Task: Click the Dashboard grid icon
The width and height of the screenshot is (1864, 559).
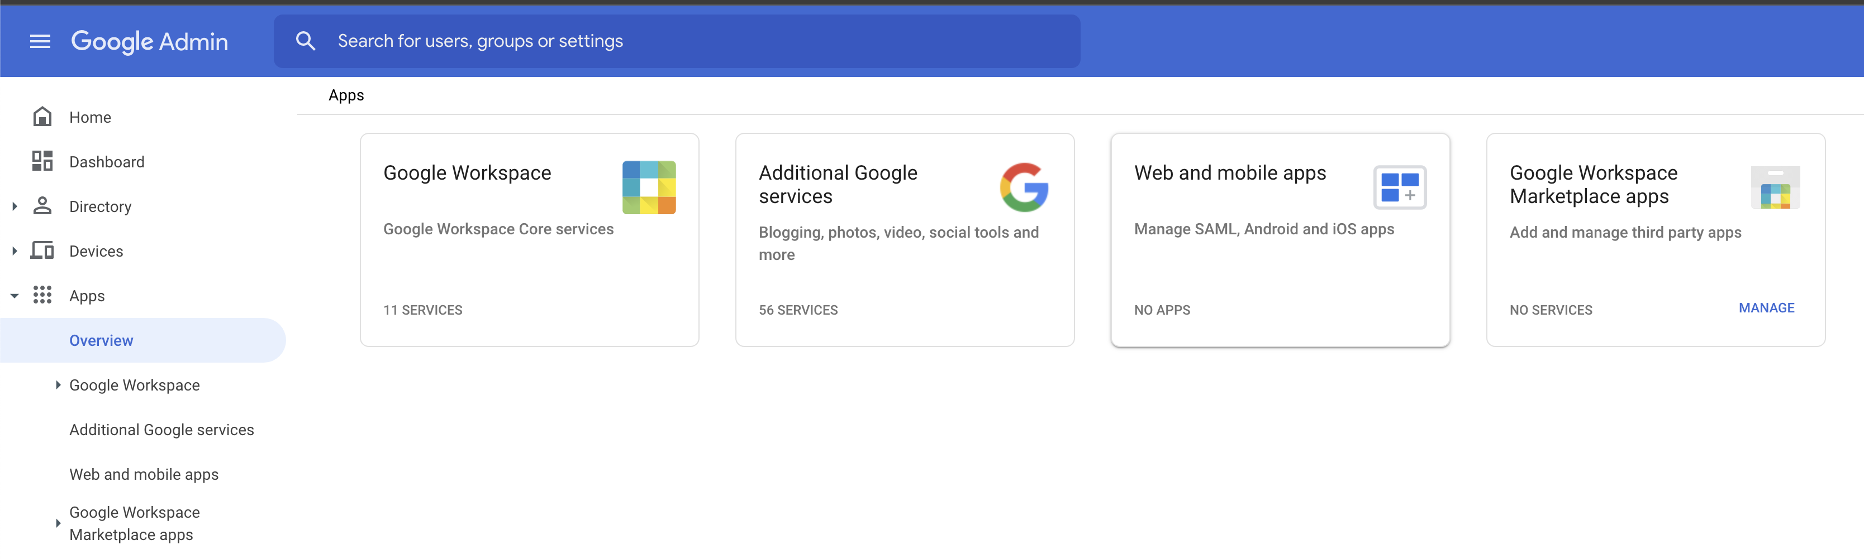Action: [x=42, y=161]
